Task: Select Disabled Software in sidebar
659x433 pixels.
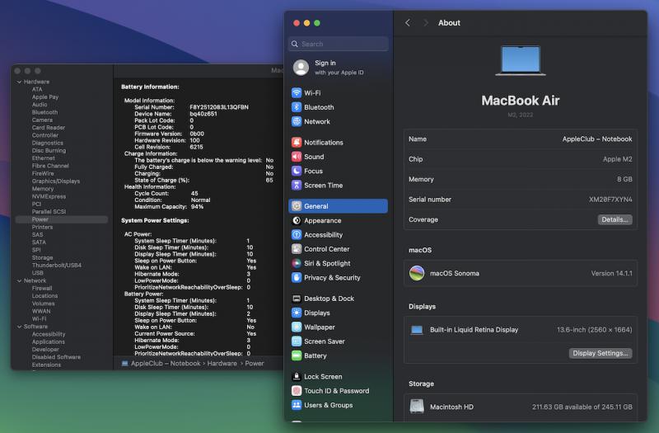Action: 56,357
